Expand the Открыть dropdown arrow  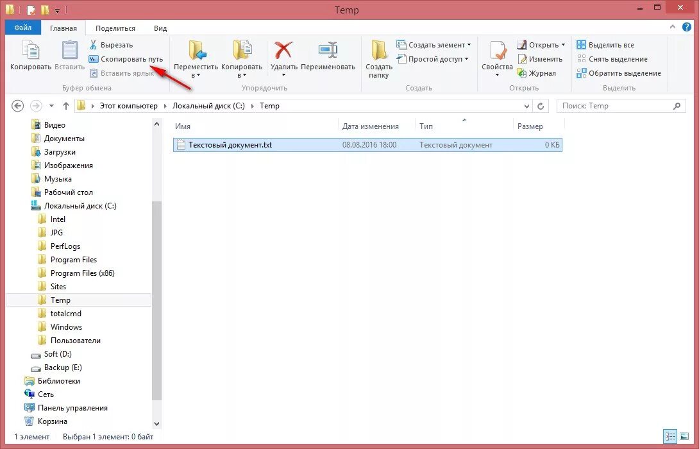point(563,45)
